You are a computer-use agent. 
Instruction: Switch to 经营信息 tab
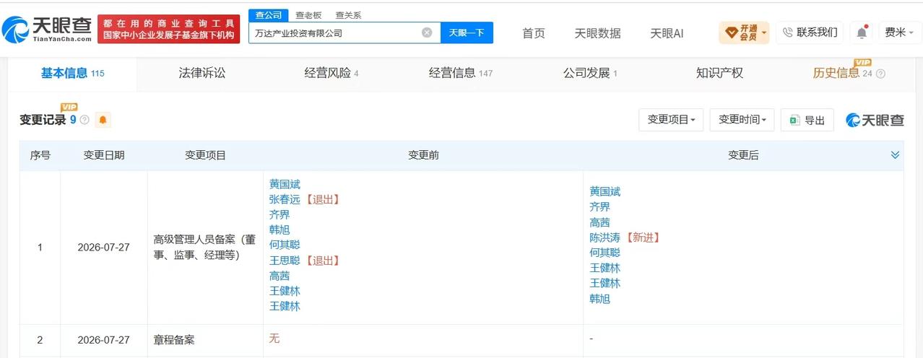tap(461, 73)
